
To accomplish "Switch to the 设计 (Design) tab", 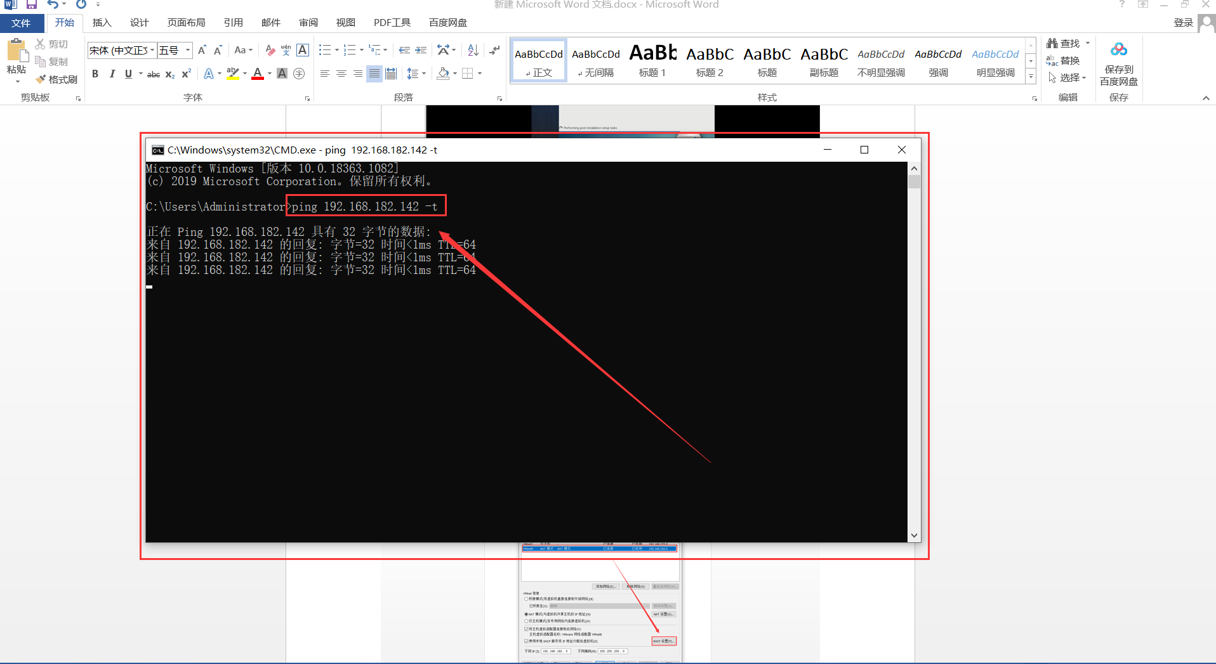I will tap(139, 23).
